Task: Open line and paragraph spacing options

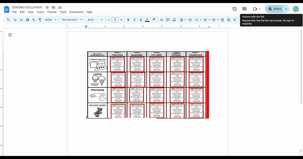Action: 190,20
